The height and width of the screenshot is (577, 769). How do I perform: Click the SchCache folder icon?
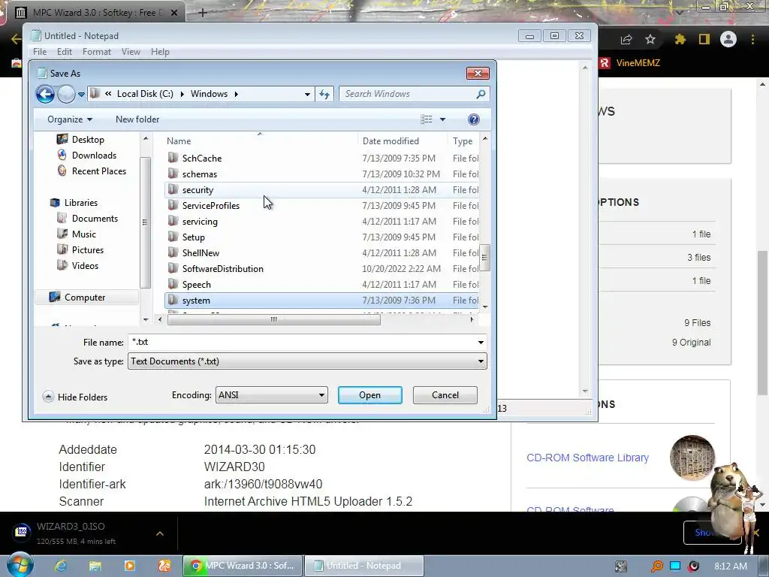click(x=173, y=158)
